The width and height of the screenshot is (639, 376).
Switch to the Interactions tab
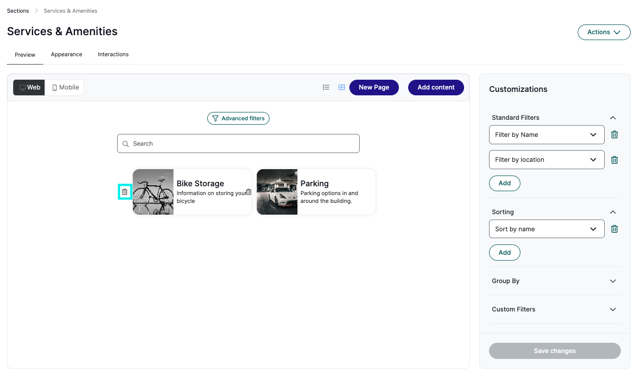[x=113, y=54]
